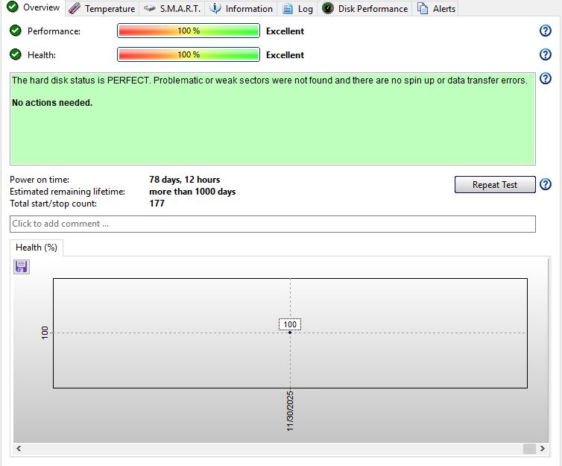Click the Performance 100% progress bar
This screenshot has width=562, height=466.
tap(189, 31)
